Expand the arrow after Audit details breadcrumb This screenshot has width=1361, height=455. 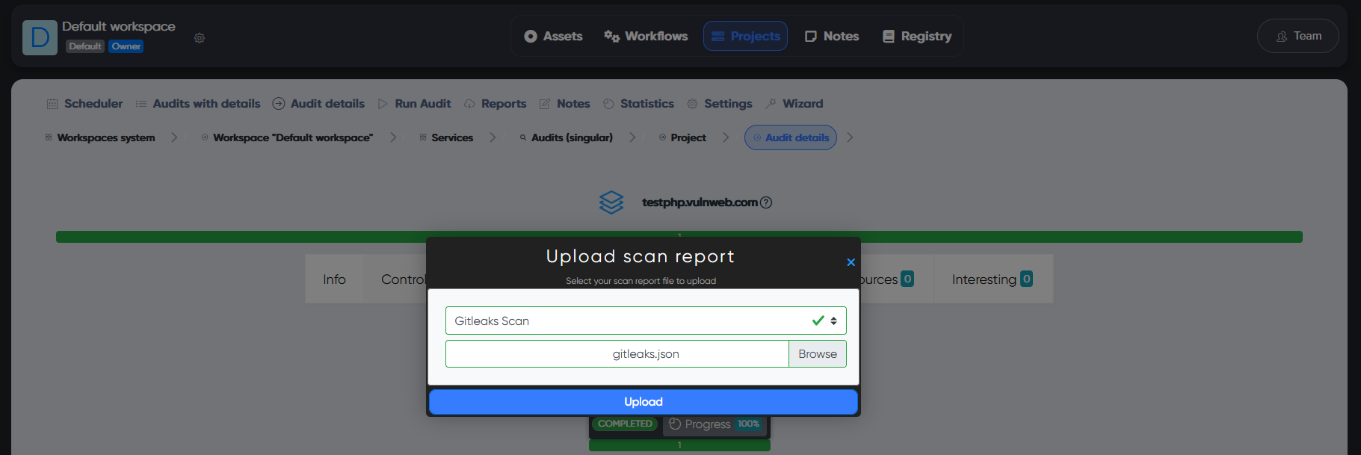click(x=850, y=137)
